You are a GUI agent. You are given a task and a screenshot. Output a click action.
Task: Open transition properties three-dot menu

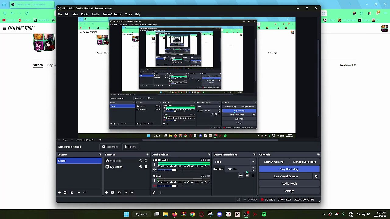point(253,176)
